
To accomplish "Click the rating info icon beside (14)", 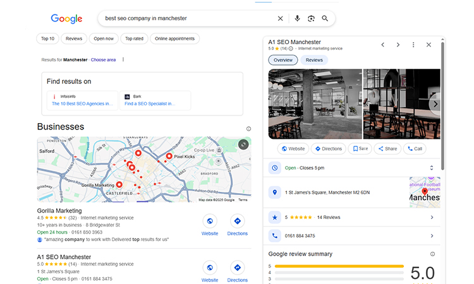I will tap(291, 49).
